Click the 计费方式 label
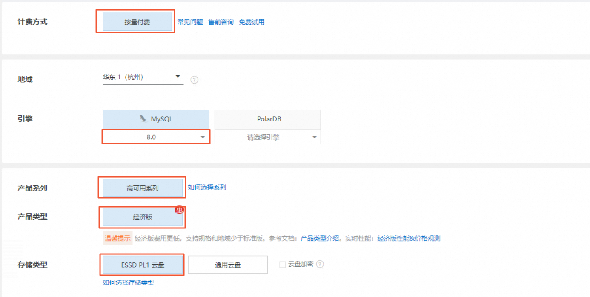The height and width of the screenshot is (297, 590). coord(32,22)
